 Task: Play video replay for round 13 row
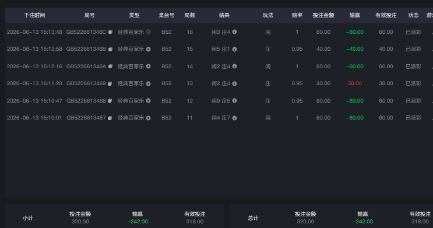(x=148, y=83)
